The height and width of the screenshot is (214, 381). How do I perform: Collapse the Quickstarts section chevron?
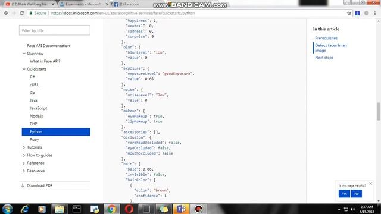tap(24, 69)
